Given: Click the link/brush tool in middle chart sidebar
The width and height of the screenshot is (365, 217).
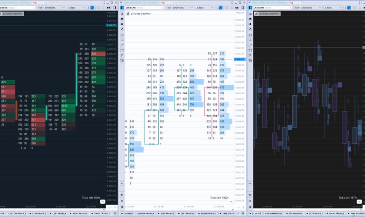Looking at the screenshot, I should [x=122, y=55].
